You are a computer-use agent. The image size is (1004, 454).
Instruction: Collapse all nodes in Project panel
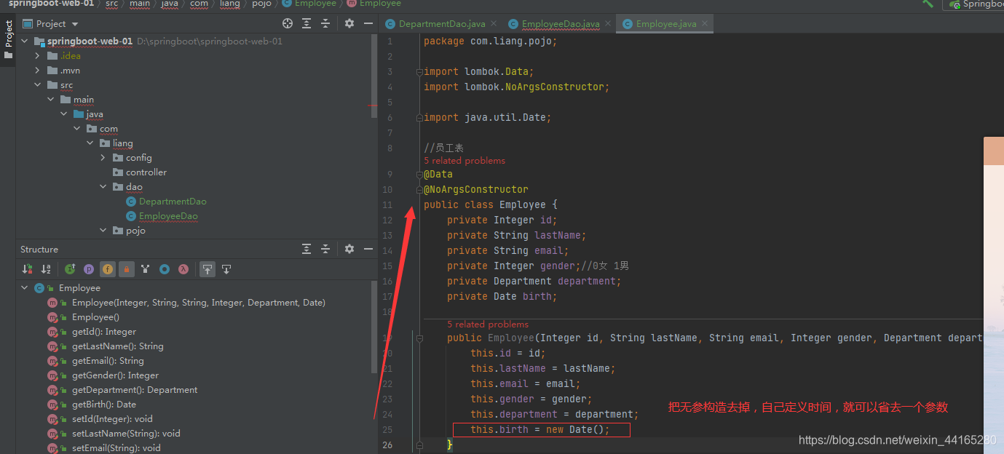click(325, 23)
